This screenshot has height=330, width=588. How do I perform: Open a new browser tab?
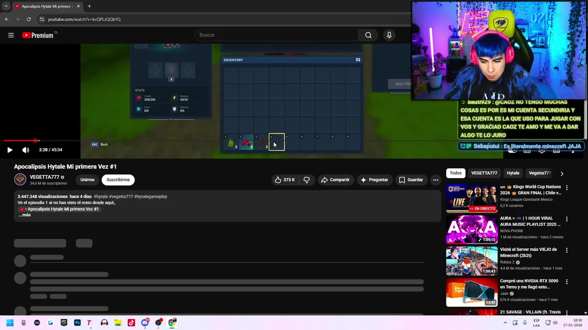89,6
